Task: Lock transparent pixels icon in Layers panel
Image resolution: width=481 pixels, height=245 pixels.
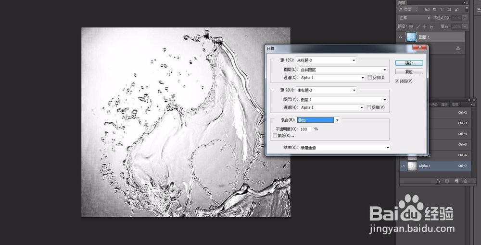Action: tap(411, 27)
